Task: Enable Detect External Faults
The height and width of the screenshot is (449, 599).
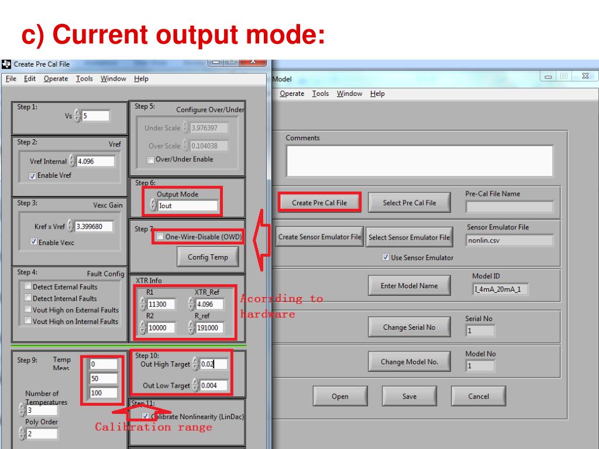Action: (x=28, y=286)
